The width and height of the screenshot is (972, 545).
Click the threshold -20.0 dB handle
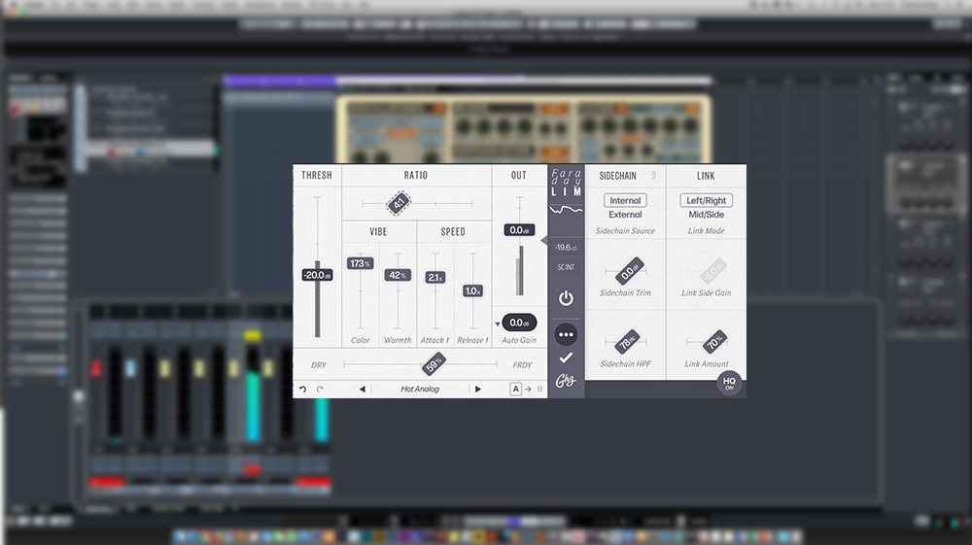point(318,275)
